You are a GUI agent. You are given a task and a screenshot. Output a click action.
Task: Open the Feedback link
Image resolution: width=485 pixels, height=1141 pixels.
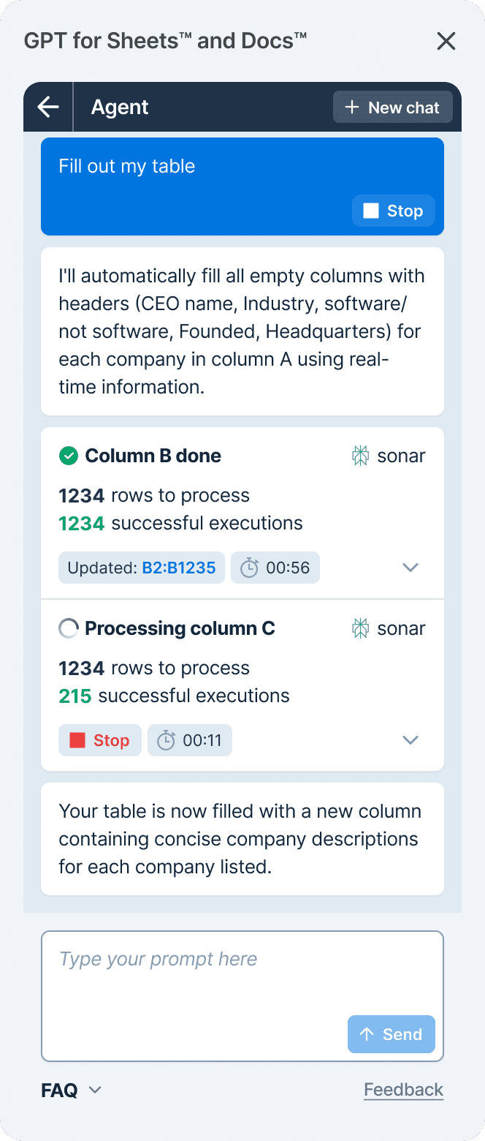tap(403, 1091)
